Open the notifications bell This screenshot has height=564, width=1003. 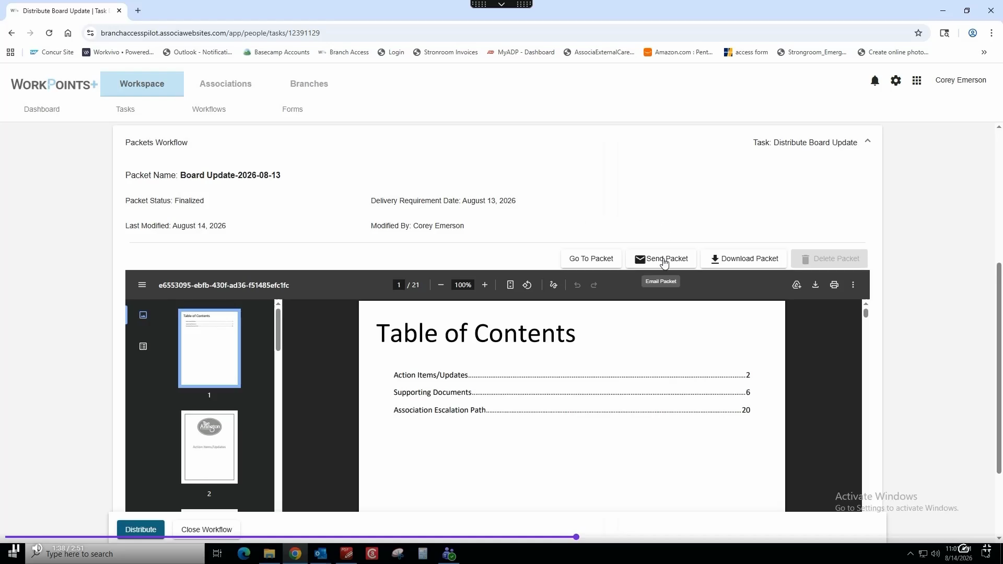click(875, 80)
